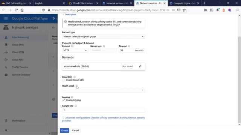Viewport: 241px width, 135px height.
Task: Click the Service Directory sidebar icon
Action: (6, 75)
